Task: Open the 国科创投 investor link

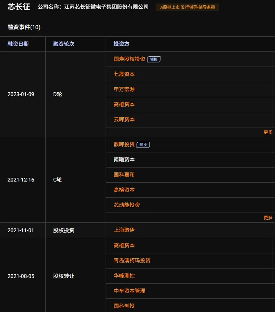Action: pyautogui.click(x=124, y=306)
